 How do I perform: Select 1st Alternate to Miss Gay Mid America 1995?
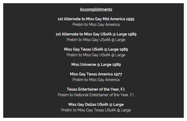96,19
